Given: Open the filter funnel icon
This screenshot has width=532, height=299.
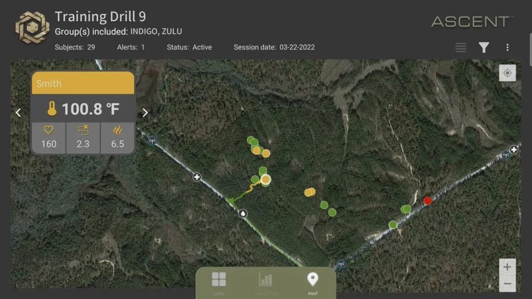Looking at the screenshot, I should pyautogui.click(x=484, y=48).
